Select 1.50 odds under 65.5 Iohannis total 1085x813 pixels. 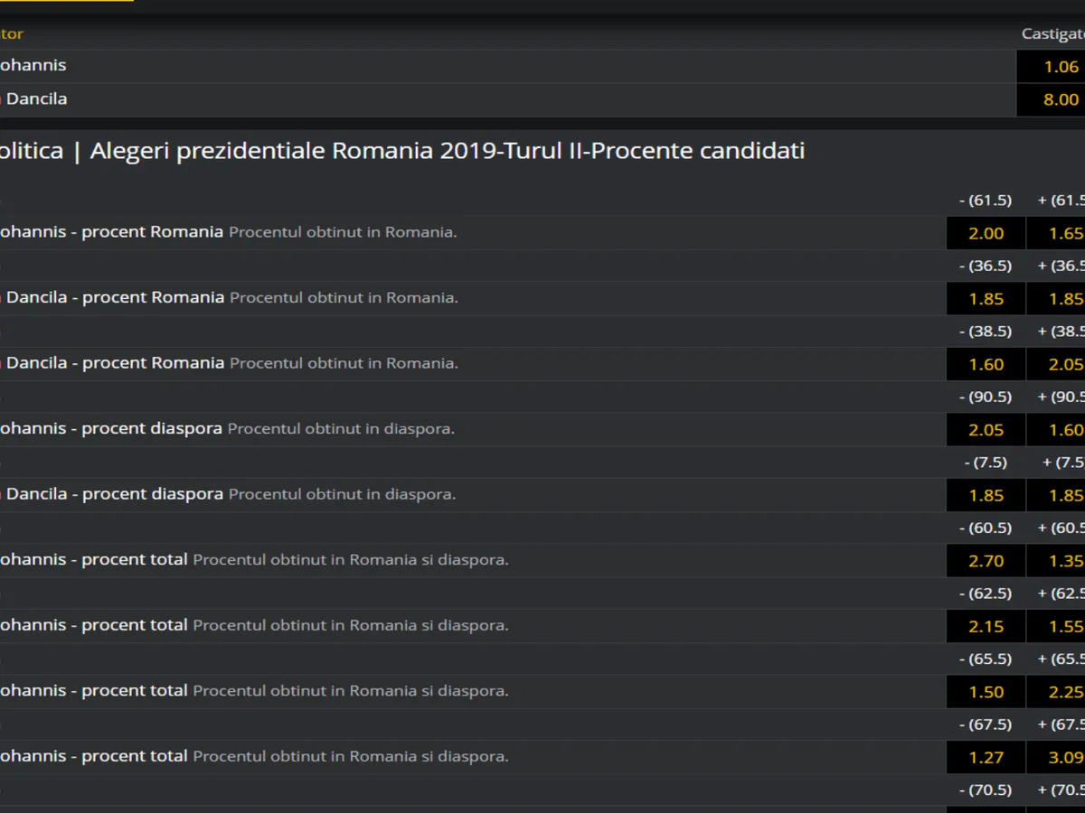986,692
